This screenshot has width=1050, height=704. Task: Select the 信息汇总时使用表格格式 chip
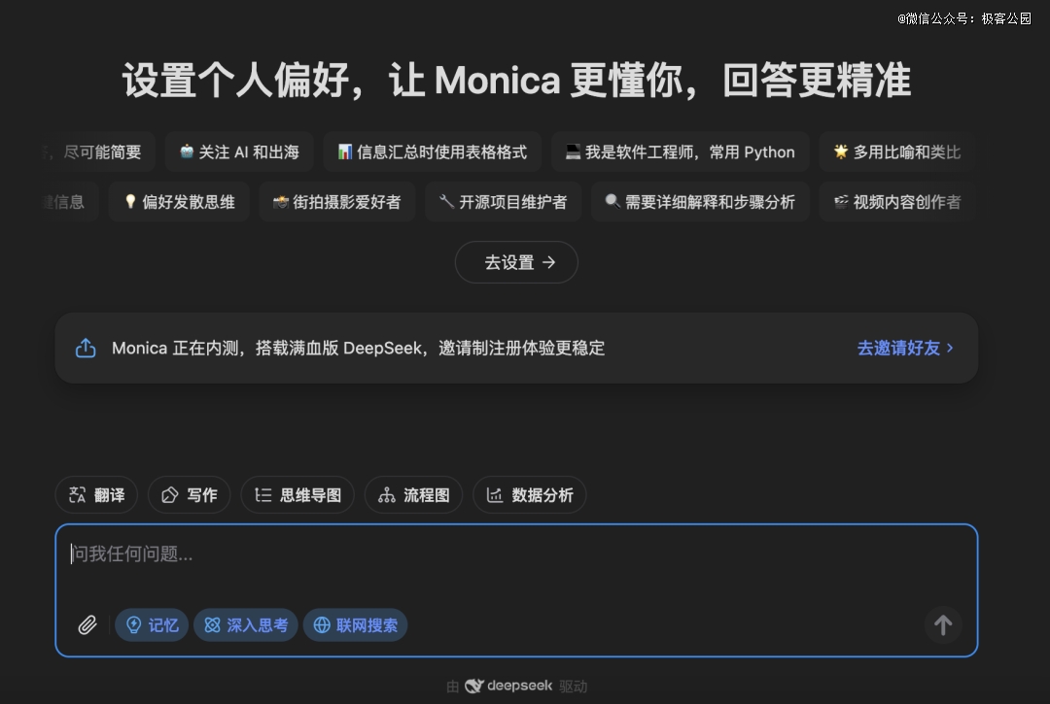pyautogui.click(x=432, y=151)
